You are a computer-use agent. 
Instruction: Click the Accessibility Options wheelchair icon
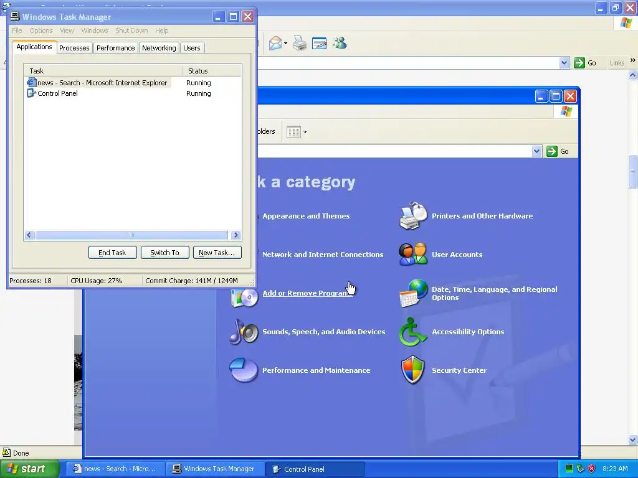[x=412, y=332]
